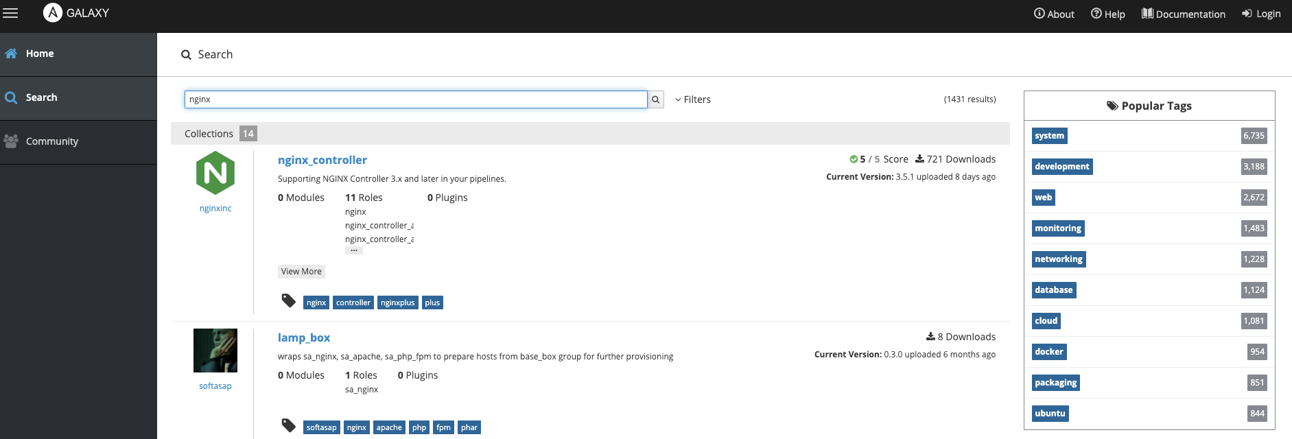This screenshot has width=1292, height=439.
Task: Select the controller tag
Action: (353, 302)
